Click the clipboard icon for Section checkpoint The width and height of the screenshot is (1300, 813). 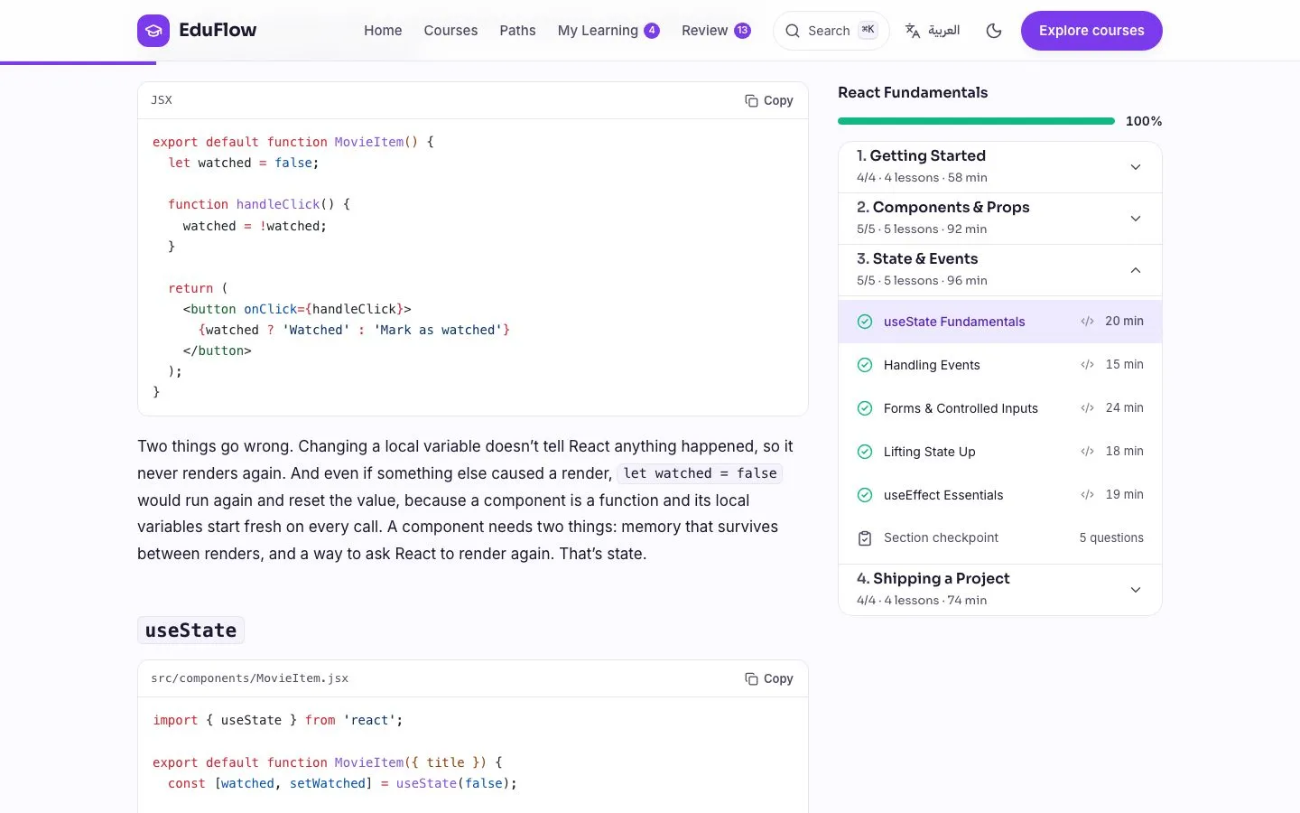pos(865,538)
